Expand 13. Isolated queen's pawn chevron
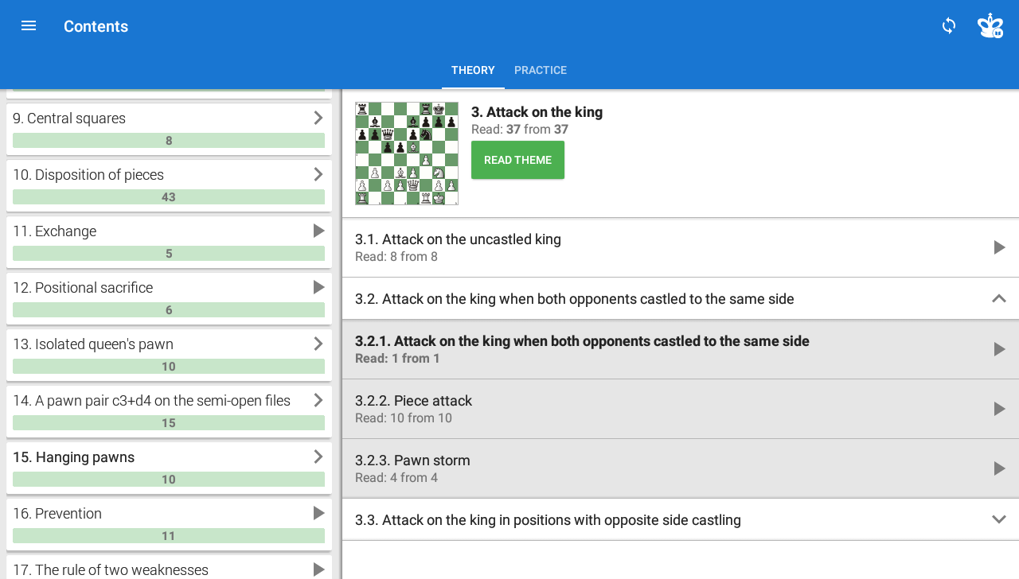 pyautogui.click(x=318, y=344)
